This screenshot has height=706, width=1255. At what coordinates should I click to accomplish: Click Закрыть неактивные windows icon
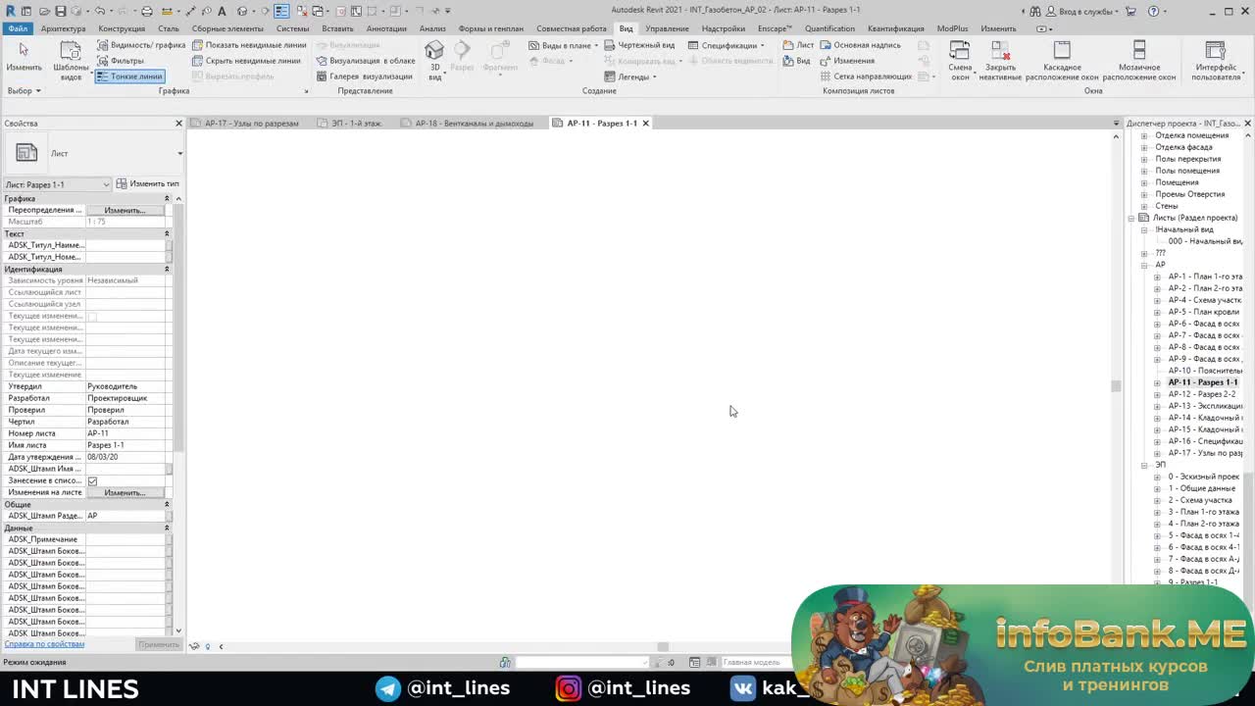(x=1000, y=57)
